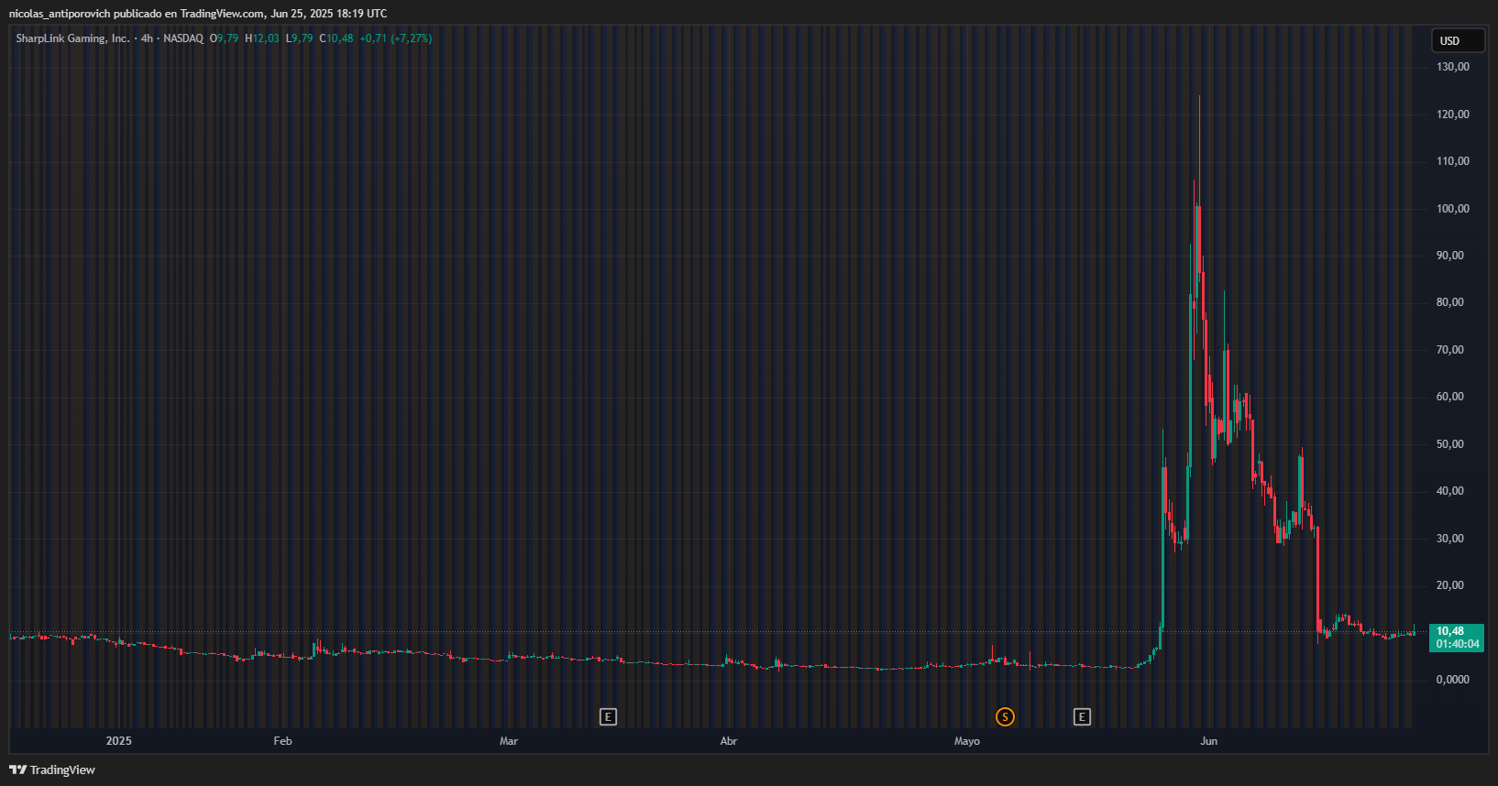Click the SharpLink Gaming, Inc. symbol title

(72, 38)
